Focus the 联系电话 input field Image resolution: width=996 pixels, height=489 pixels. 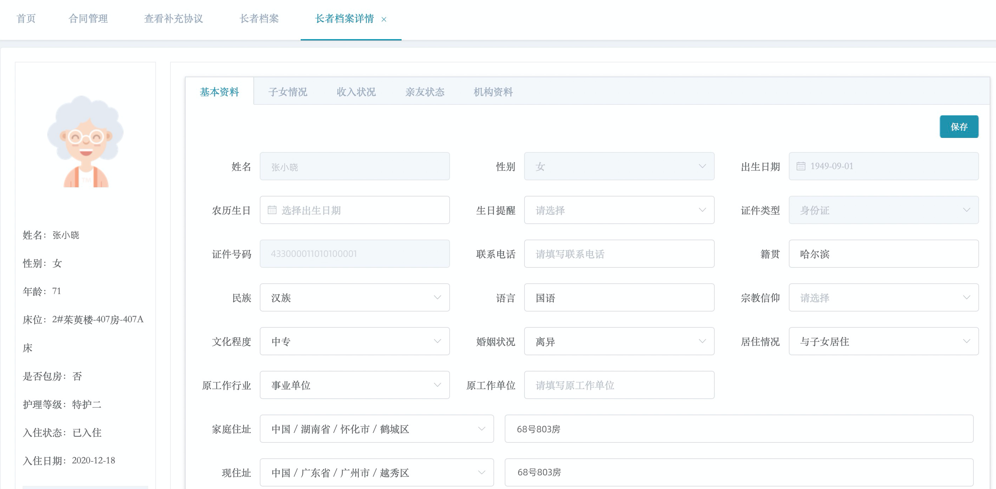619,254
